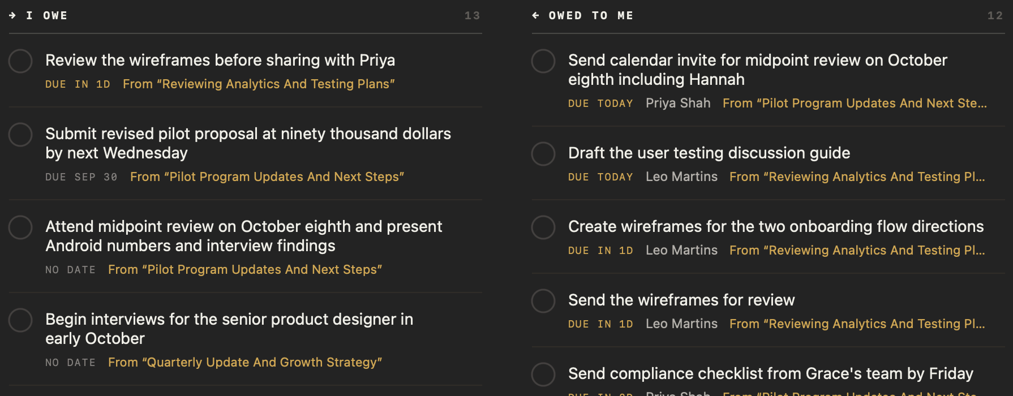The image size is (1013, 396).
Task: Open task Send compliance checklist from Grace's team
Action: click(x=771, y=373)
